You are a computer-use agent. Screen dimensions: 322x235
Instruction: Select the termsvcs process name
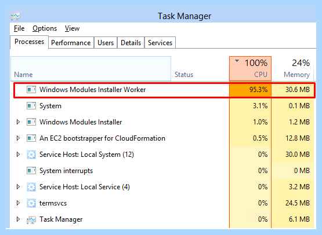point(53,203)
